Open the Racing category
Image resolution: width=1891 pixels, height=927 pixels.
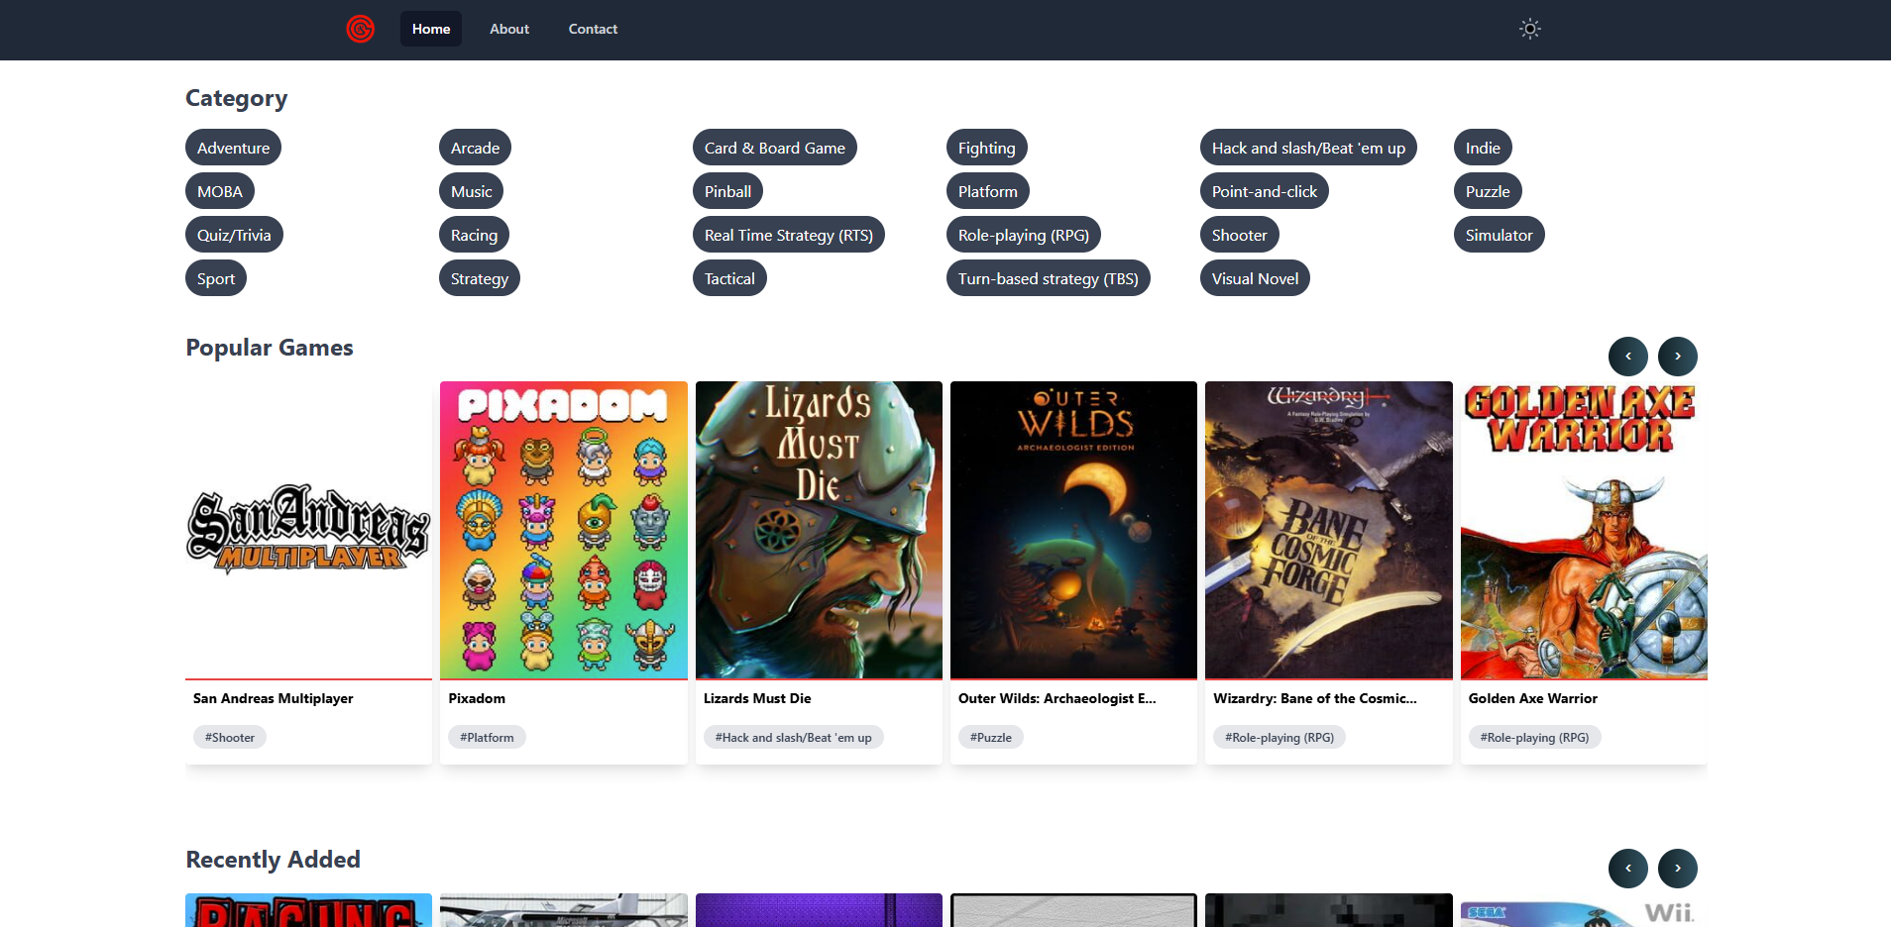click(x=474, y=235)
